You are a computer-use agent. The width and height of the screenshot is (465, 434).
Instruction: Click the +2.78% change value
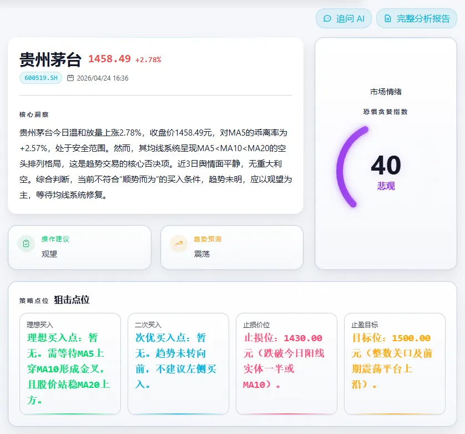pos(148,59)
